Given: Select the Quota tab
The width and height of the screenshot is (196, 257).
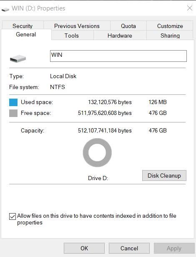Looking at the screenshot, I should [128, 26].
